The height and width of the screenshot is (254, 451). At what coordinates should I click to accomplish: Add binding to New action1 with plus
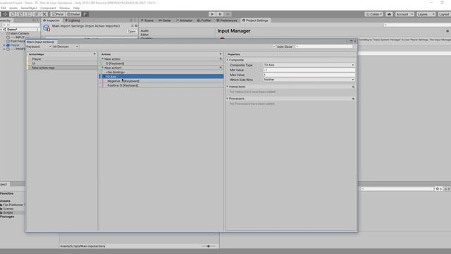221,68
